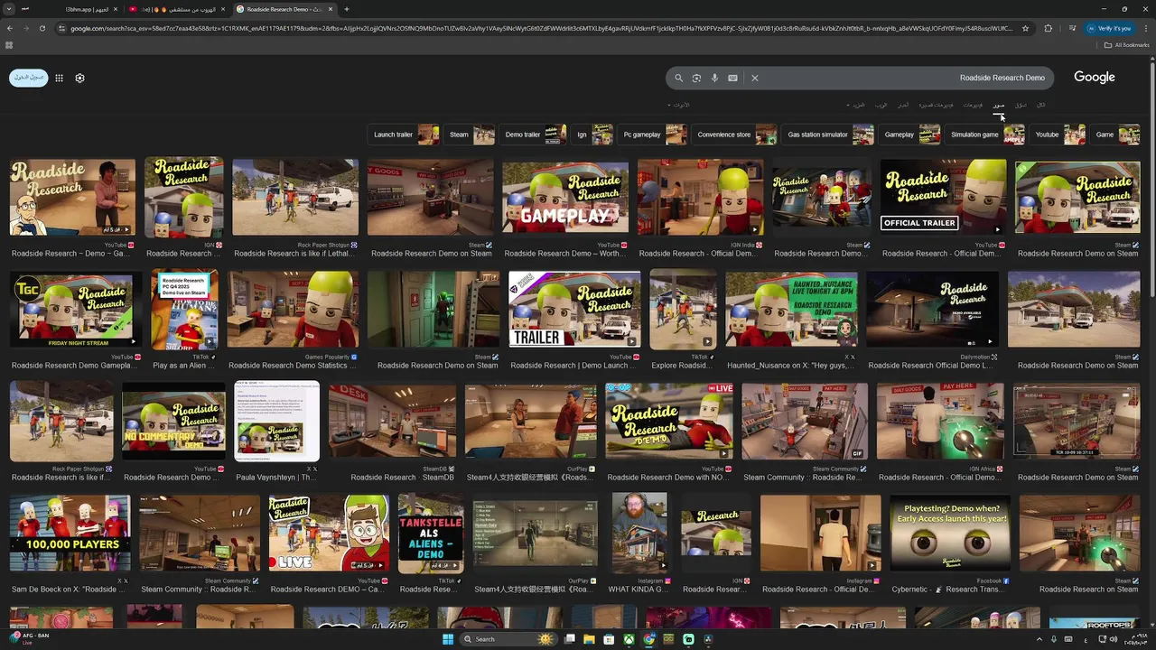Open Google apps grid icon
This screenshot has width=1156, height=650.
[59, 78]
